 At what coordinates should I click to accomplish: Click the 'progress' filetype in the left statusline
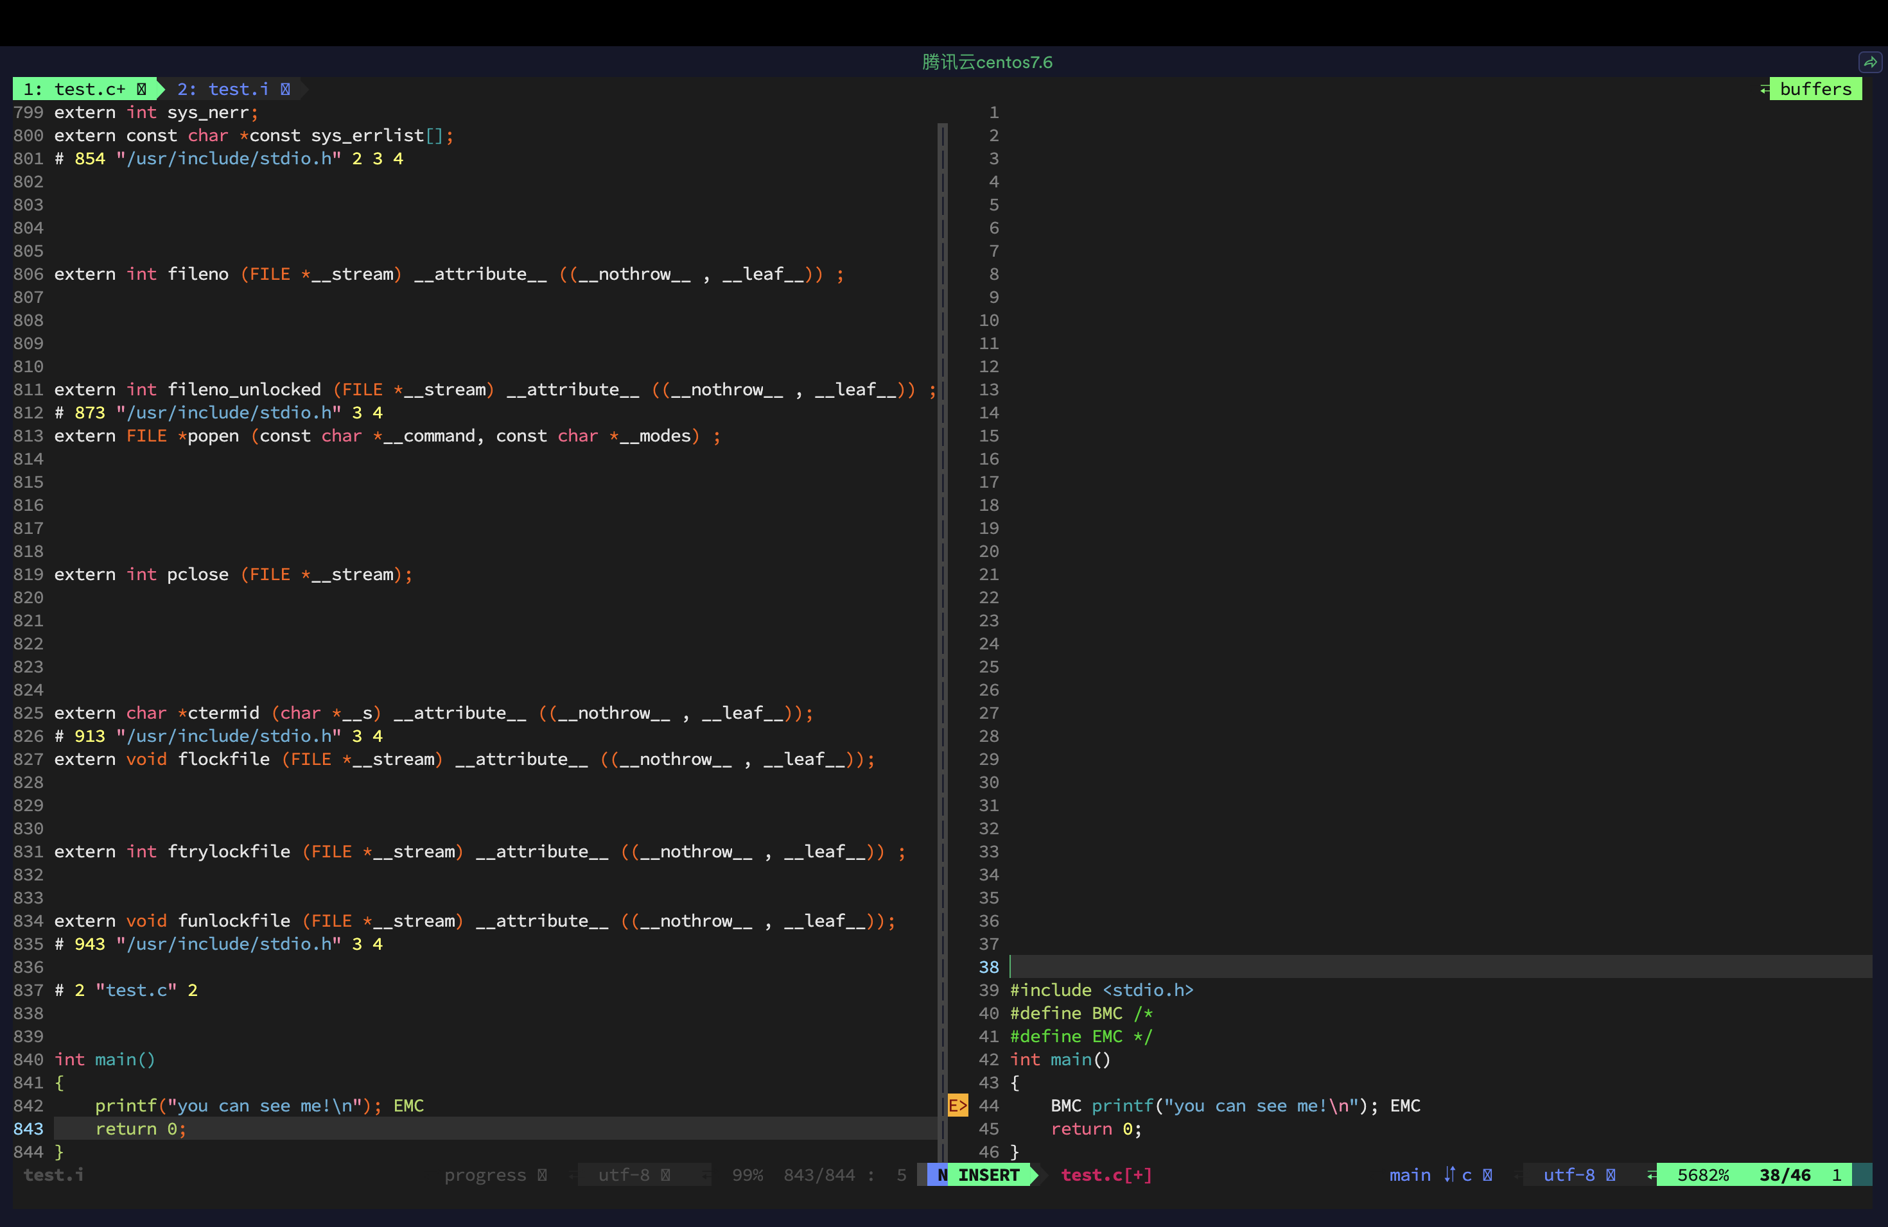pos(485,1174)
